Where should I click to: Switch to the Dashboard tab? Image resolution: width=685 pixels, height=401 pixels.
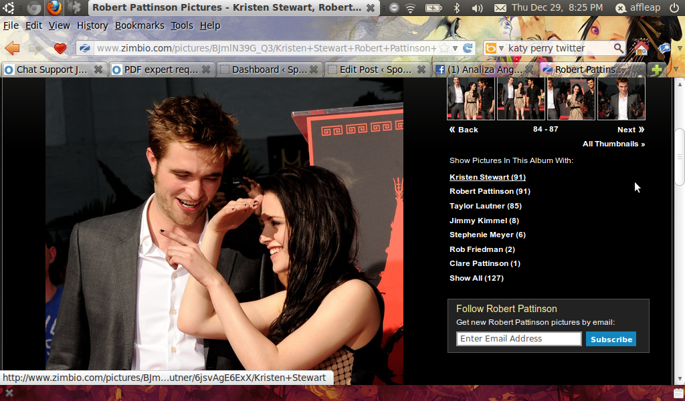coord(269,70)
